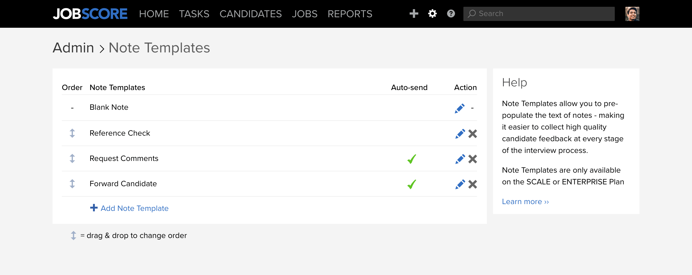Viewport: 692px width, 275px height.
Task: Click the Auto-send column header
Action: click(x=409, y=88)
